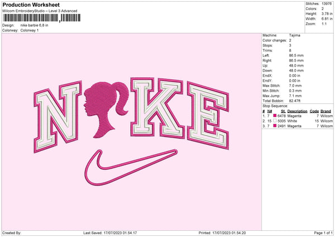335x237 pixels.
Task: Click the 'Code' column header
Action: click(314, 111)
